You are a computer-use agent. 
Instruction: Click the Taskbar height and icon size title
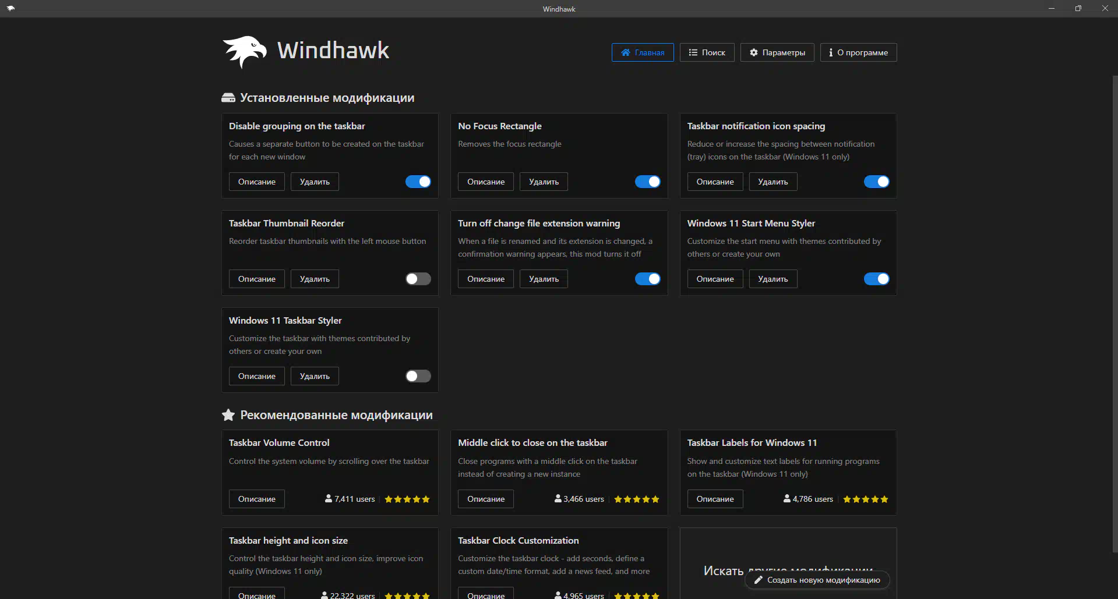pos(288,540)
